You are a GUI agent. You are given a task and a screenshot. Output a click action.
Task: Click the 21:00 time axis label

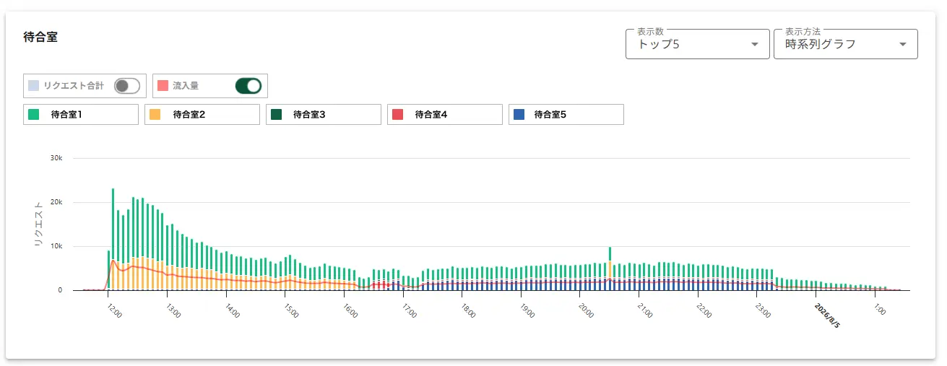(x=645, y=311)
